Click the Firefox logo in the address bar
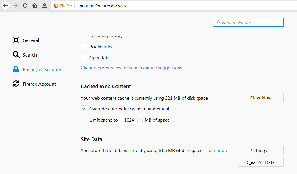Screen dimensions: 297x174 click(56, 6)
